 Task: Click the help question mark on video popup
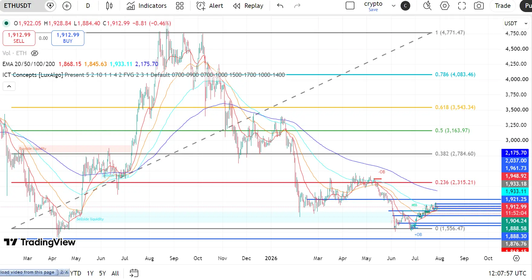point(62,272)
